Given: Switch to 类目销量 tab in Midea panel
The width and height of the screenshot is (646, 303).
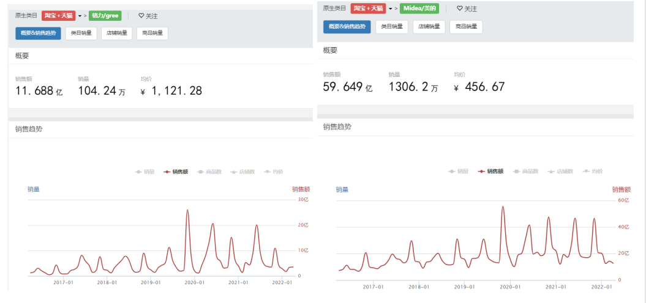Looking at the screenshot, I should point(392,27).
